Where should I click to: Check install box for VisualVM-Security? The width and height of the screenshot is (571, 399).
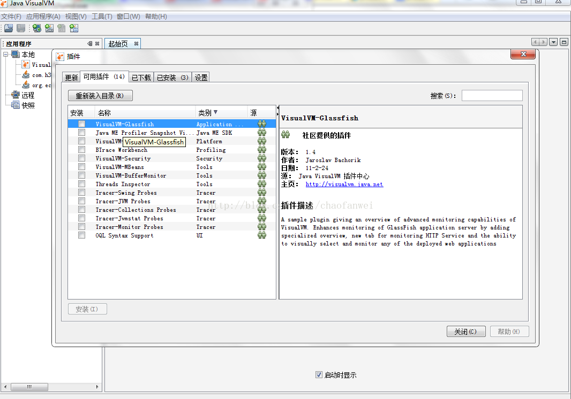(x=81, y=158)
